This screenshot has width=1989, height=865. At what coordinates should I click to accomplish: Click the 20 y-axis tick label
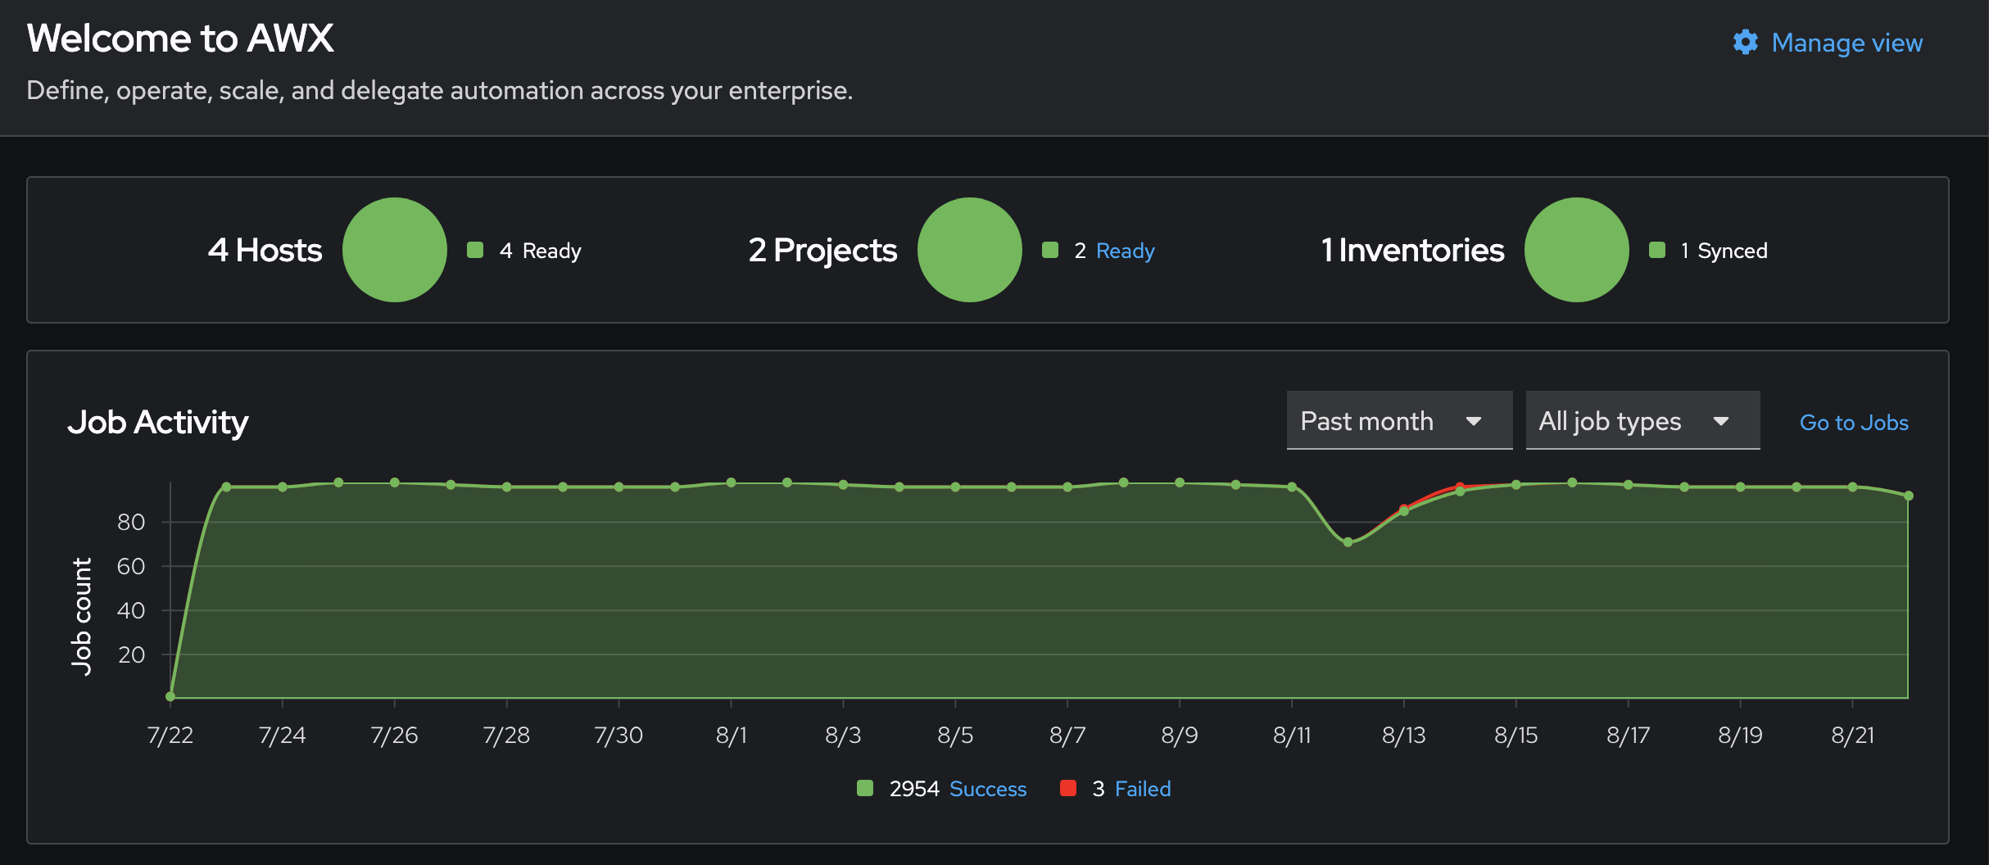pyautogui.click(x=131, y=654)
